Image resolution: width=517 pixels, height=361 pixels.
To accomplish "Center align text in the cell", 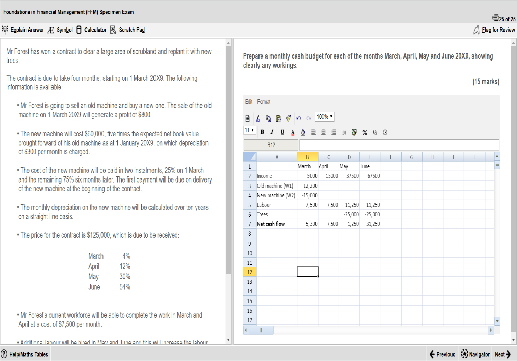I will pyautogui.click(x=323, y=132).
